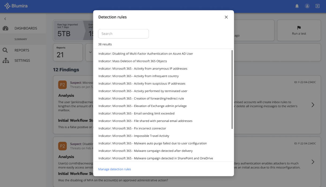The height and width of the screenshot is (187, 326).
Task: Open the Reports 21 card
Action: point(68,53)
